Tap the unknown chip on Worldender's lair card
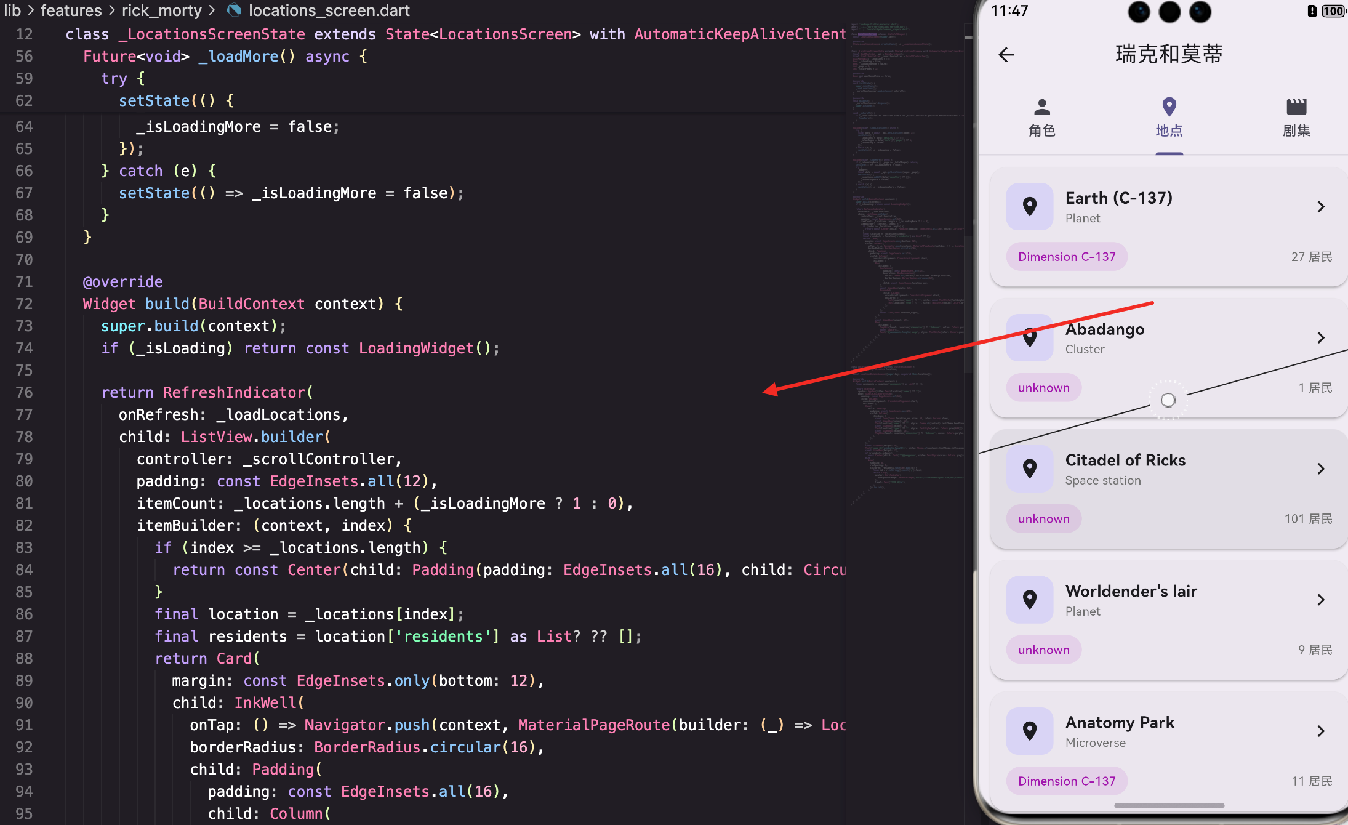This screenshot has height=825, width=1348. [x=1043, y=650]
